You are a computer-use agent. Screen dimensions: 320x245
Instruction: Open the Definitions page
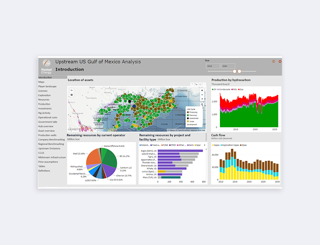pyautogui.click(x=44, y=171)
